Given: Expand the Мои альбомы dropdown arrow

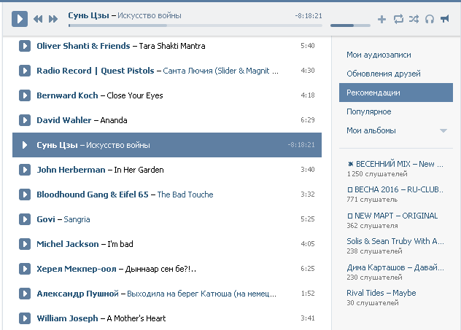Looking at the screenshot, I should (x=443, y=131).
